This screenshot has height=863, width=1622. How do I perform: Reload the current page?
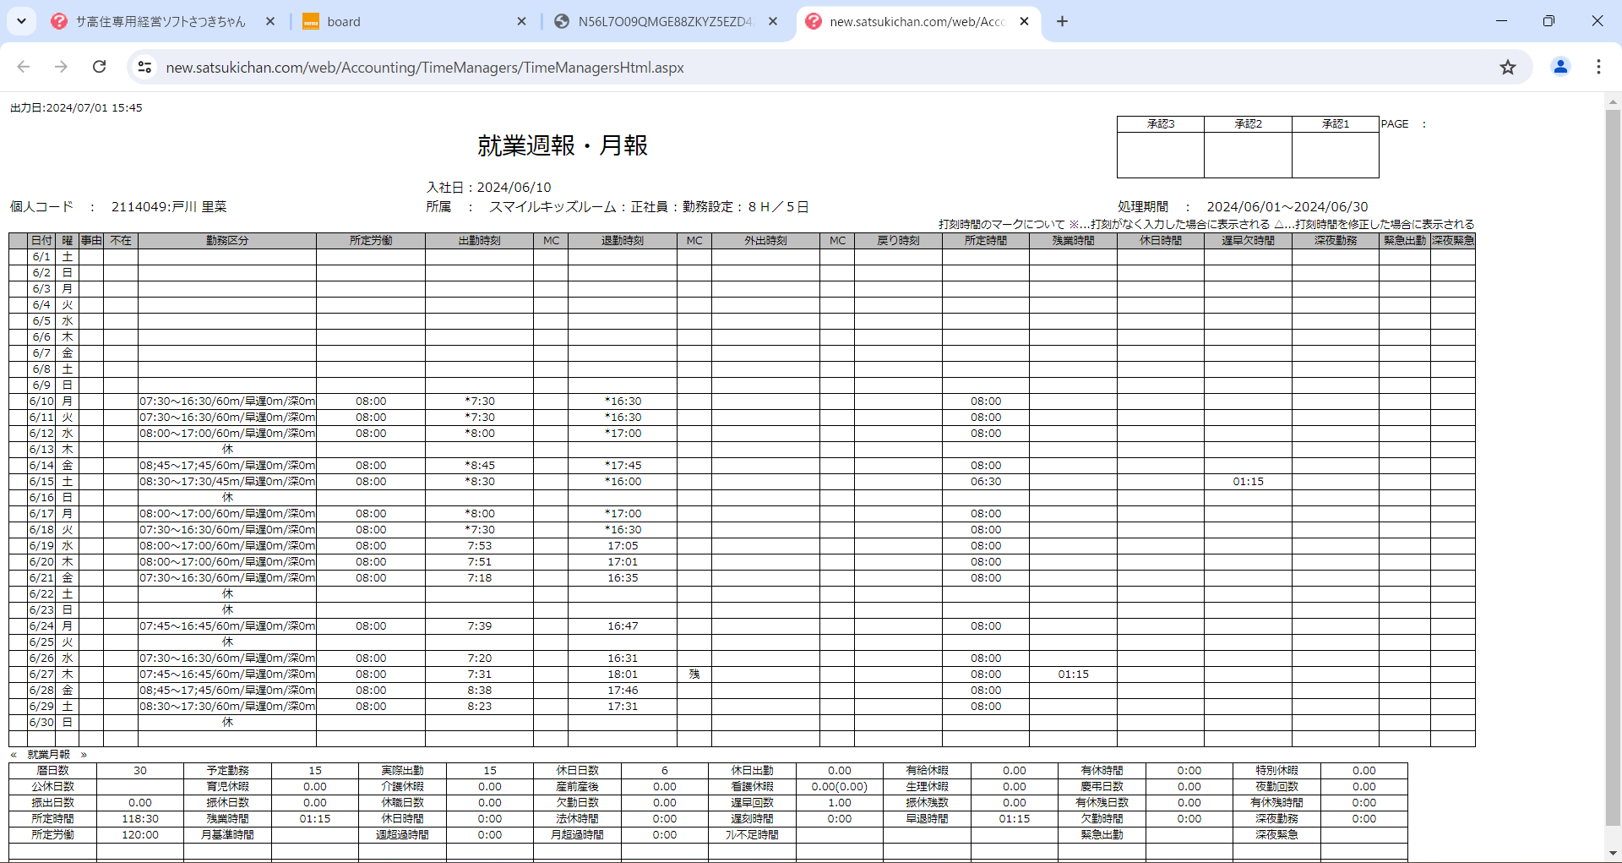(x=99, y=67)
